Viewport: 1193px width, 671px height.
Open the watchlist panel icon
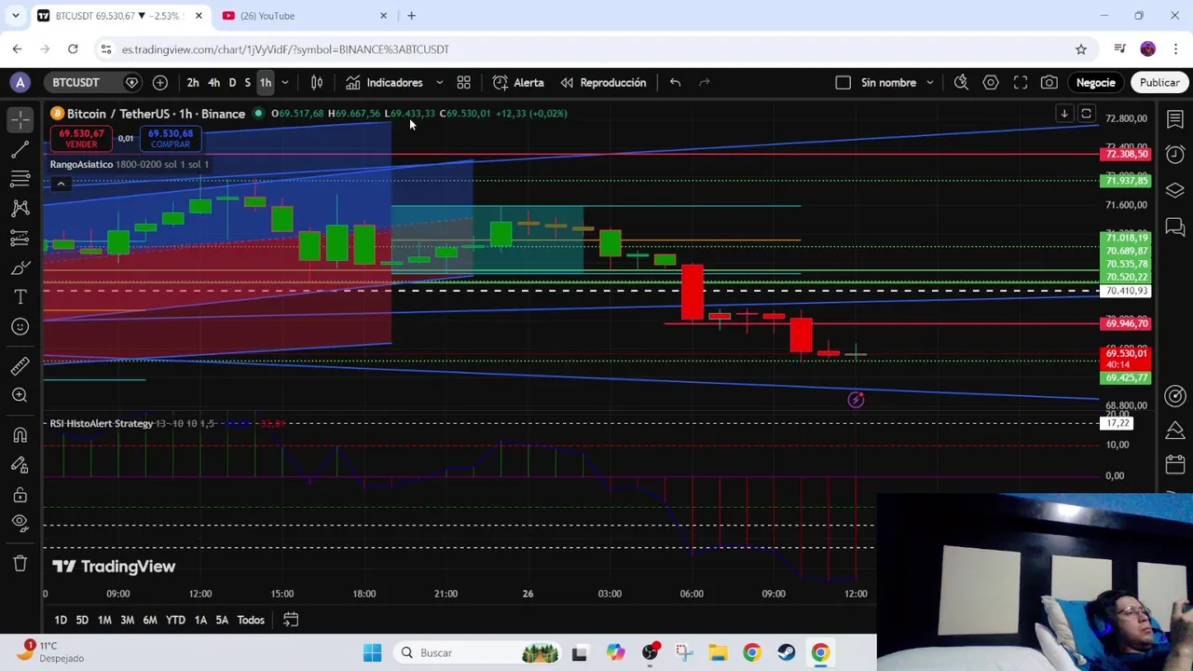pyautogui.click(x=1175, y=119)
